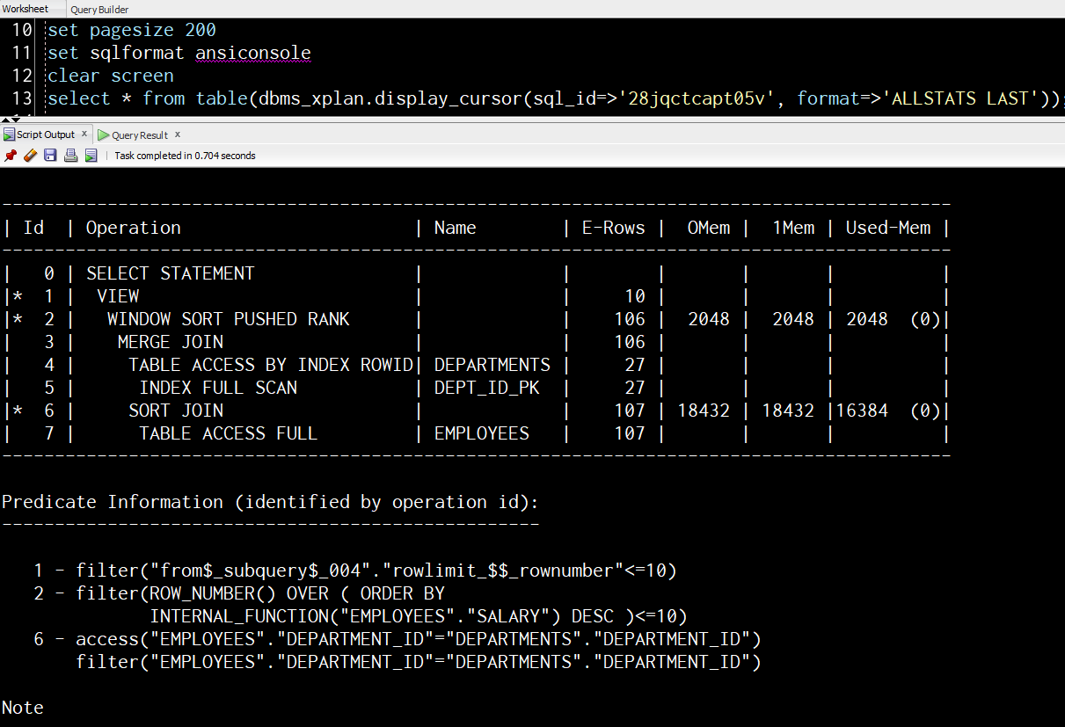This screenshot has height=727, width=1065.
Task: Click the 'Predicate Information' heading
Action: pos(271,502)
